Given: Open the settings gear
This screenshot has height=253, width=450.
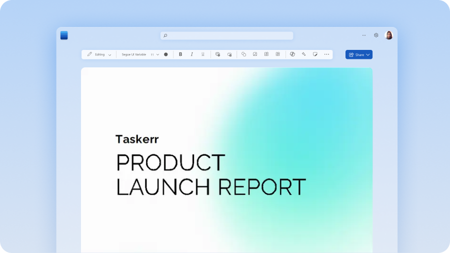Looking at the screenshot, I should [x=376, y=35].
